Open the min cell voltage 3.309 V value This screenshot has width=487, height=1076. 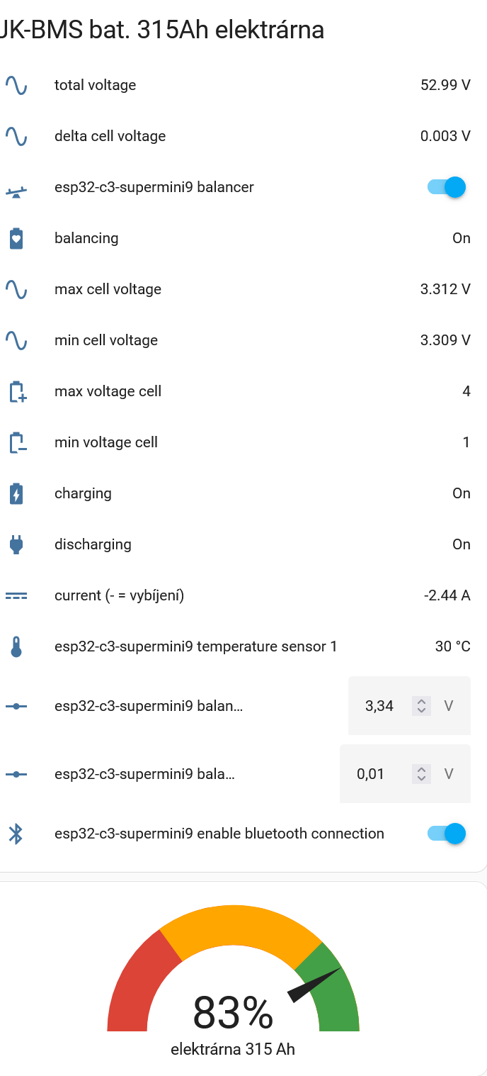(445, 340)
